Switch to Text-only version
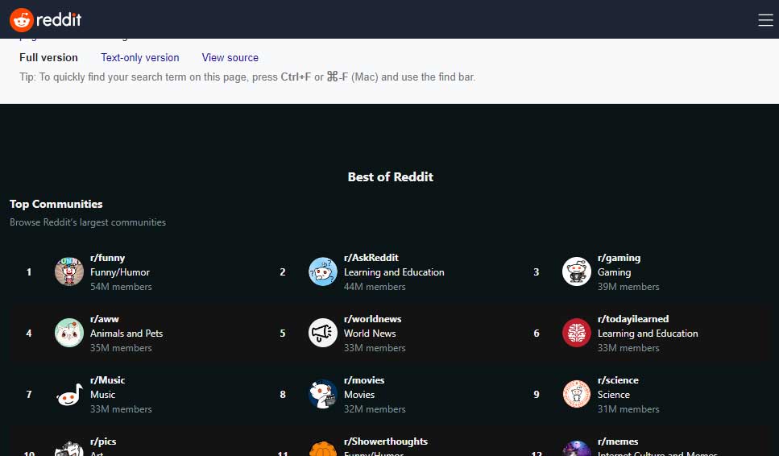Image resolution: width=779 pixels, height=456 pixels. click(140, 58)
